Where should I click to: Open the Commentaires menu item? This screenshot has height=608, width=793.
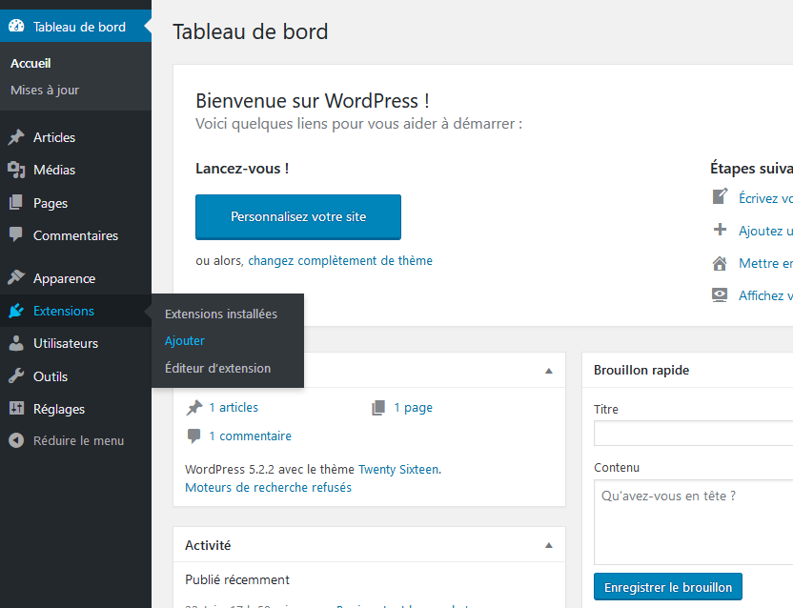pyautogui.click(x=76, y=235)
